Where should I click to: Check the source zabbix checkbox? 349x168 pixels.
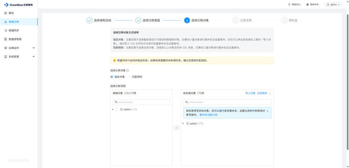116,109
